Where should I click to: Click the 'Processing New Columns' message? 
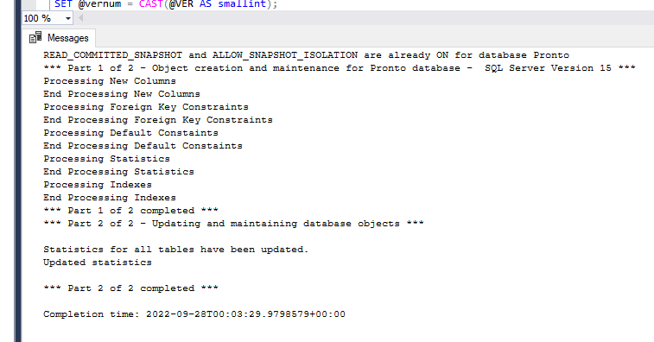click(x=110, y=81)
